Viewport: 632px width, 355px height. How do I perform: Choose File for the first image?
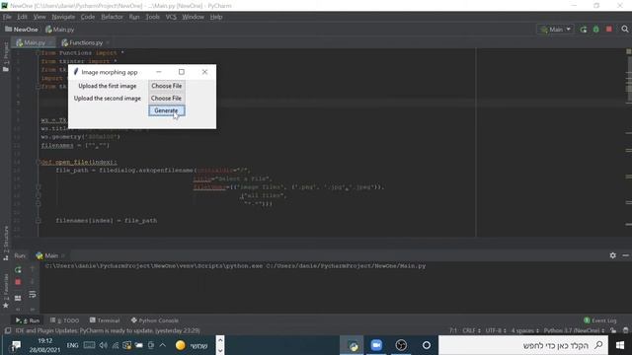click(167, 86)
